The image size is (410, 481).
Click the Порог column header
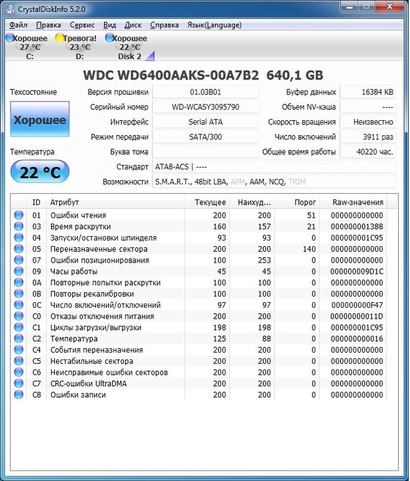coord(297,202)
